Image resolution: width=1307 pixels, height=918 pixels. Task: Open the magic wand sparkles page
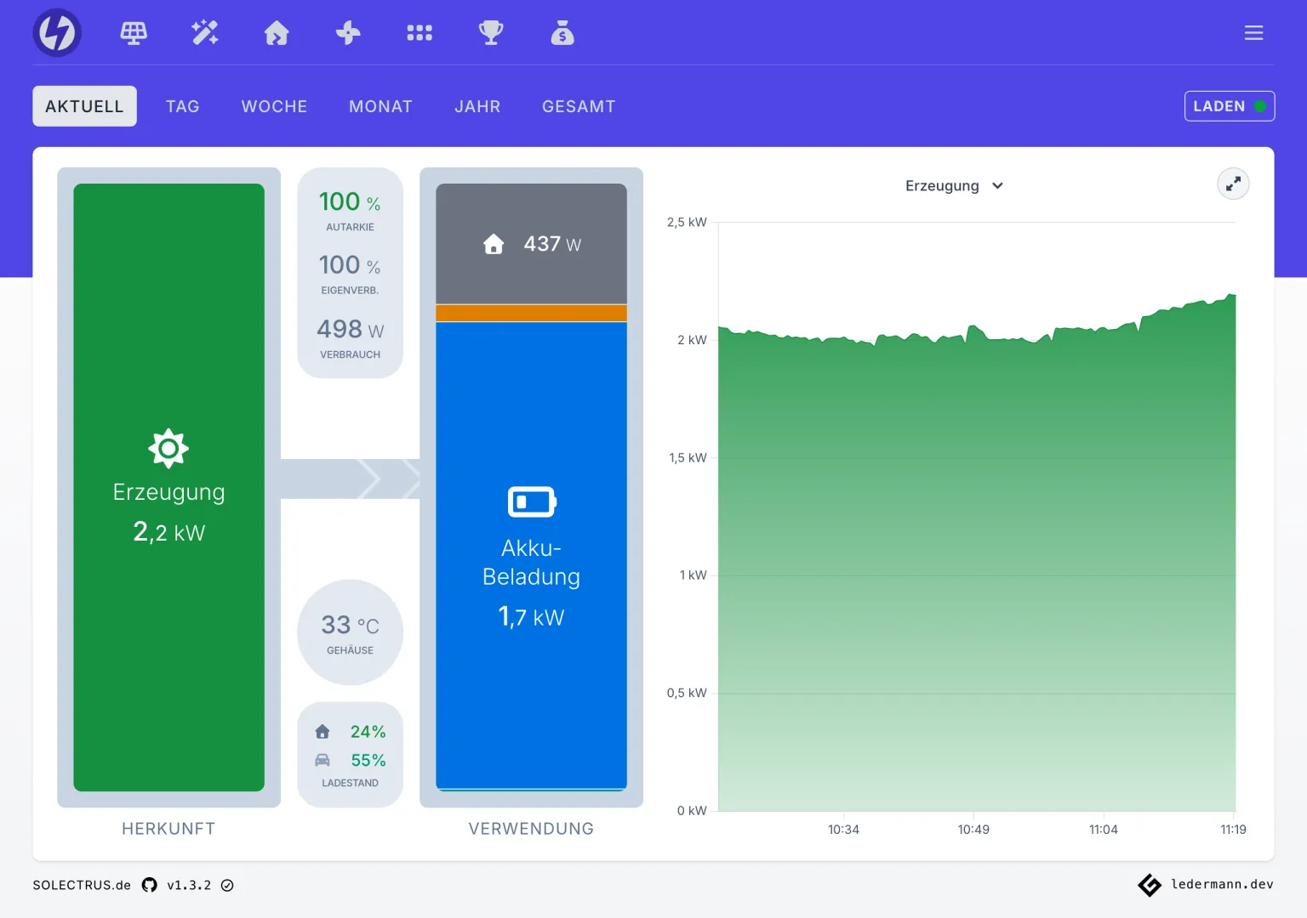(x=205, y=33)
